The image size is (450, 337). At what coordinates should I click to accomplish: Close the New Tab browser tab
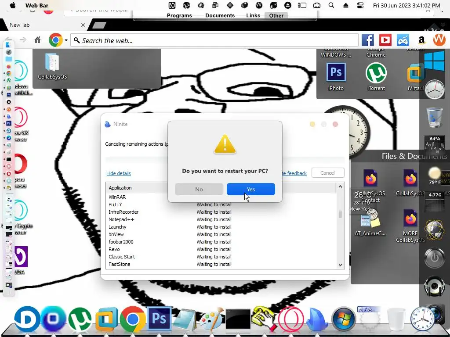coord(83,25)
